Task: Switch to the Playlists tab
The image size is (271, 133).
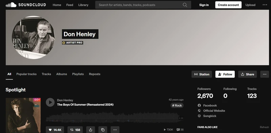Action: [x=78, y=74]
